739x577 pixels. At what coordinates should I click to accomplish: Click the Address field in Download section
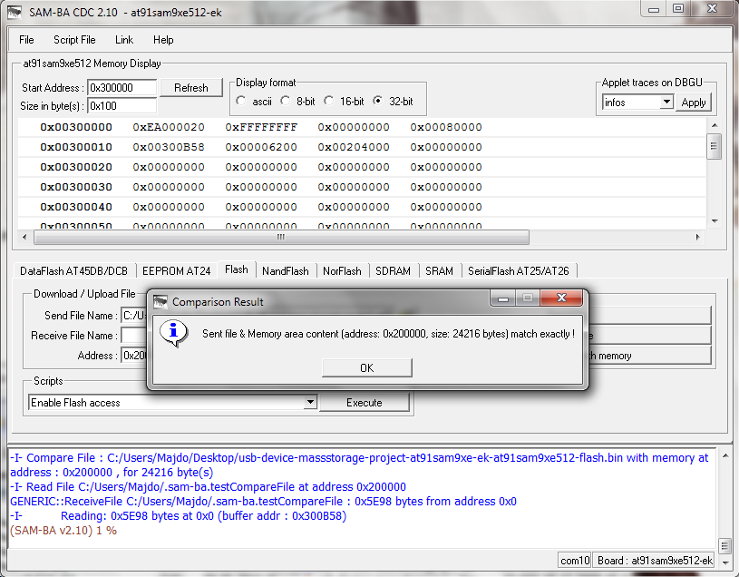(x=134, y=355)
